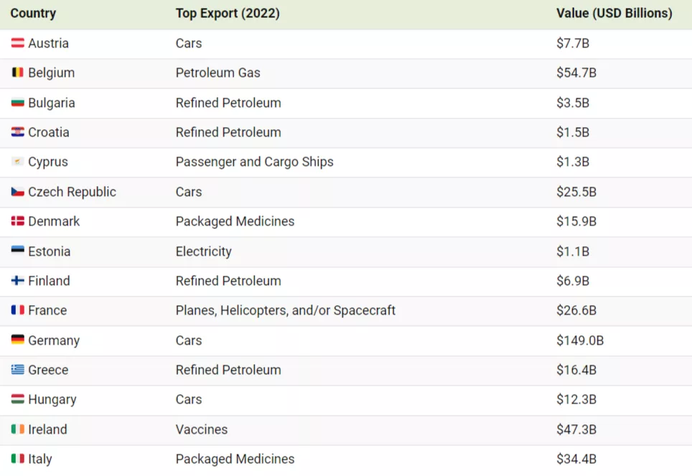The width and height of the screenshot is (692, 476).
Task: Select the Germany $149.0B value cell
Action: tap(579, 340)
